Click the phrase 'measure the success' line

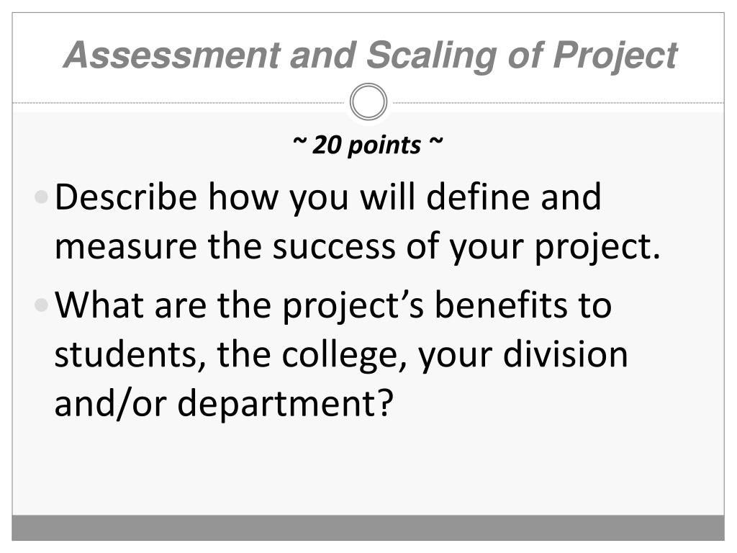pos(225,246)
